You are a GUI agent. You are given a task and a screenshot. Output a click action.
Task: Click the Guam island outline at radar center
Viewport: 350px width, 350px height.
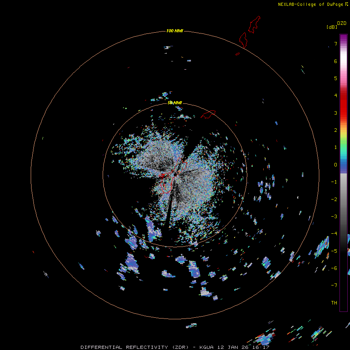click(x=174, y=175)
